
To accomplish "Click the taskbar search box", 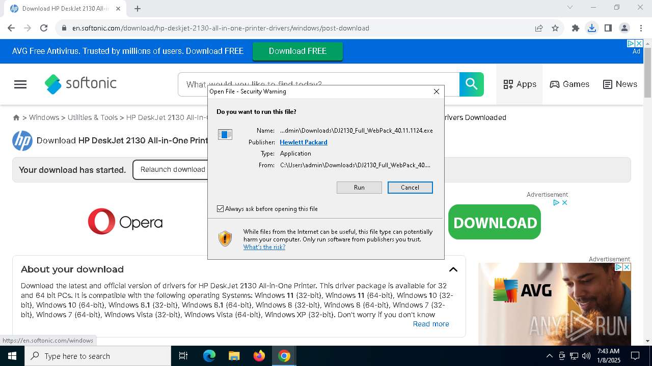I will [x=98, y=356].
